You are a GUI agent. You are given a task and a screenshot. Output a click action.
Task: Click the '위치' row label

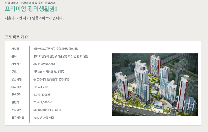point(14,56)
